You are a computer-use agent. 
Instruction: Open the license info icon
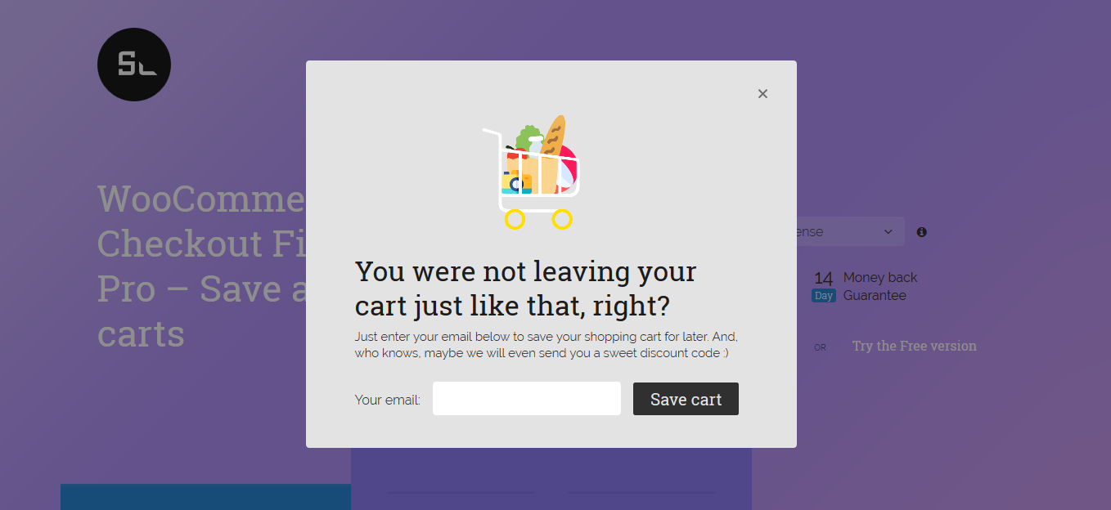pos(922,232)
